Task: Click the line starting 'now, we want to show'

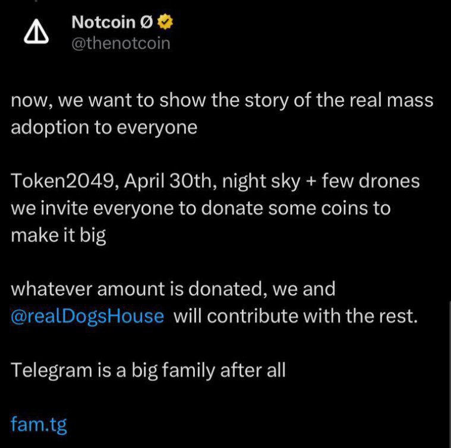Action: click(x=222, y=101)
